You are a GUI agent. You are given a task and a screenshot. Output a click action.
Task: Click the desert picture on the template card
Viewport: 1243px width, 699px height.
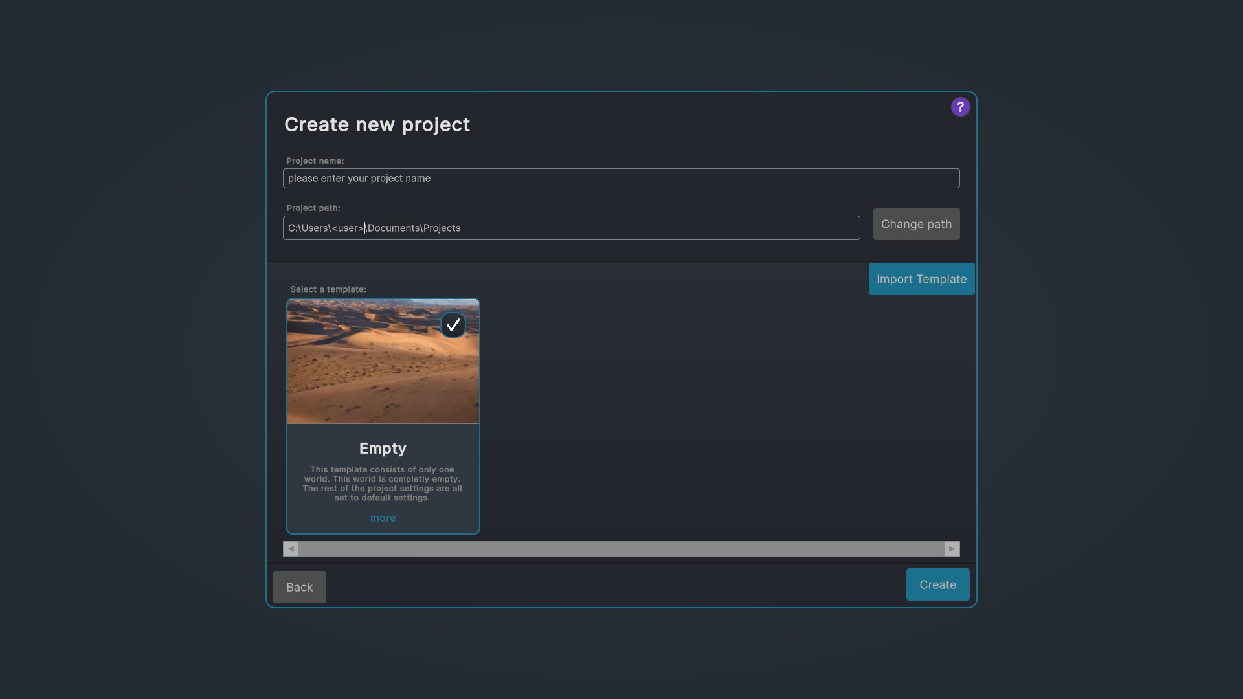383,361
